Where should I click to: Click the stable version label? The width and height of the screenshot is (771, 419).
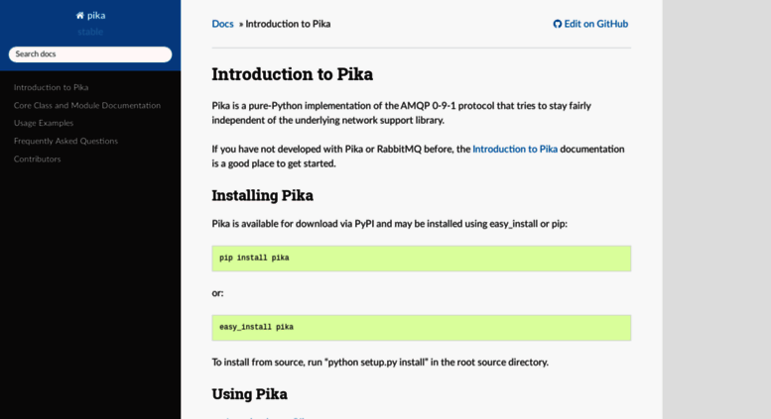90,32
